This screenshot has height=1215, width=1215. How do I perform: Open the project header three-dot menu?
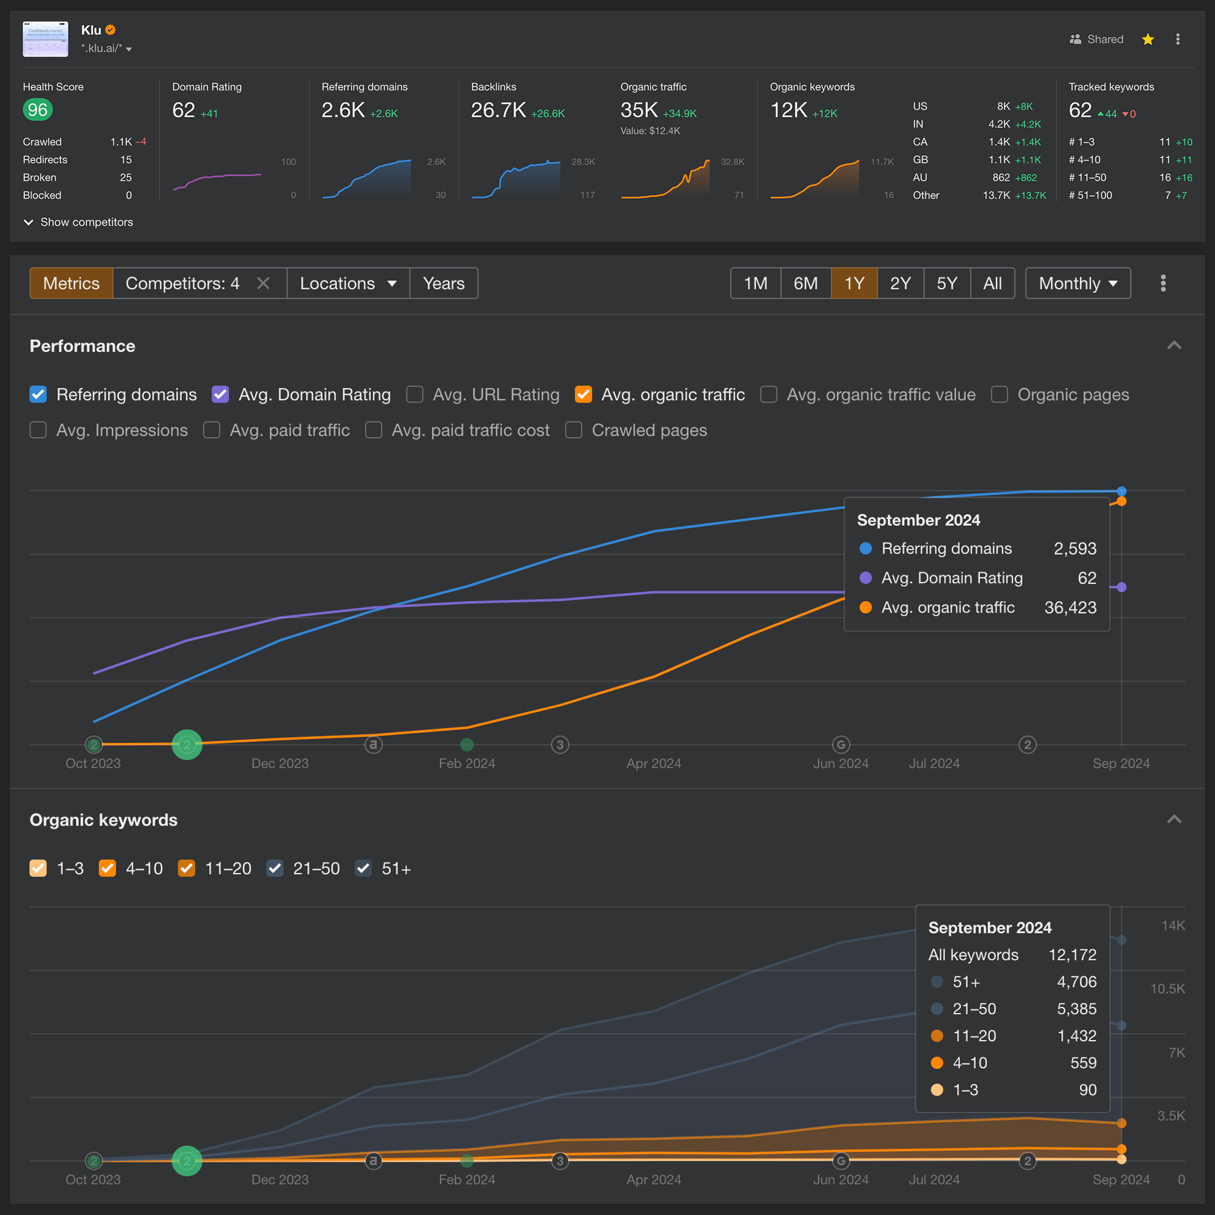[x=1178, y=39]
